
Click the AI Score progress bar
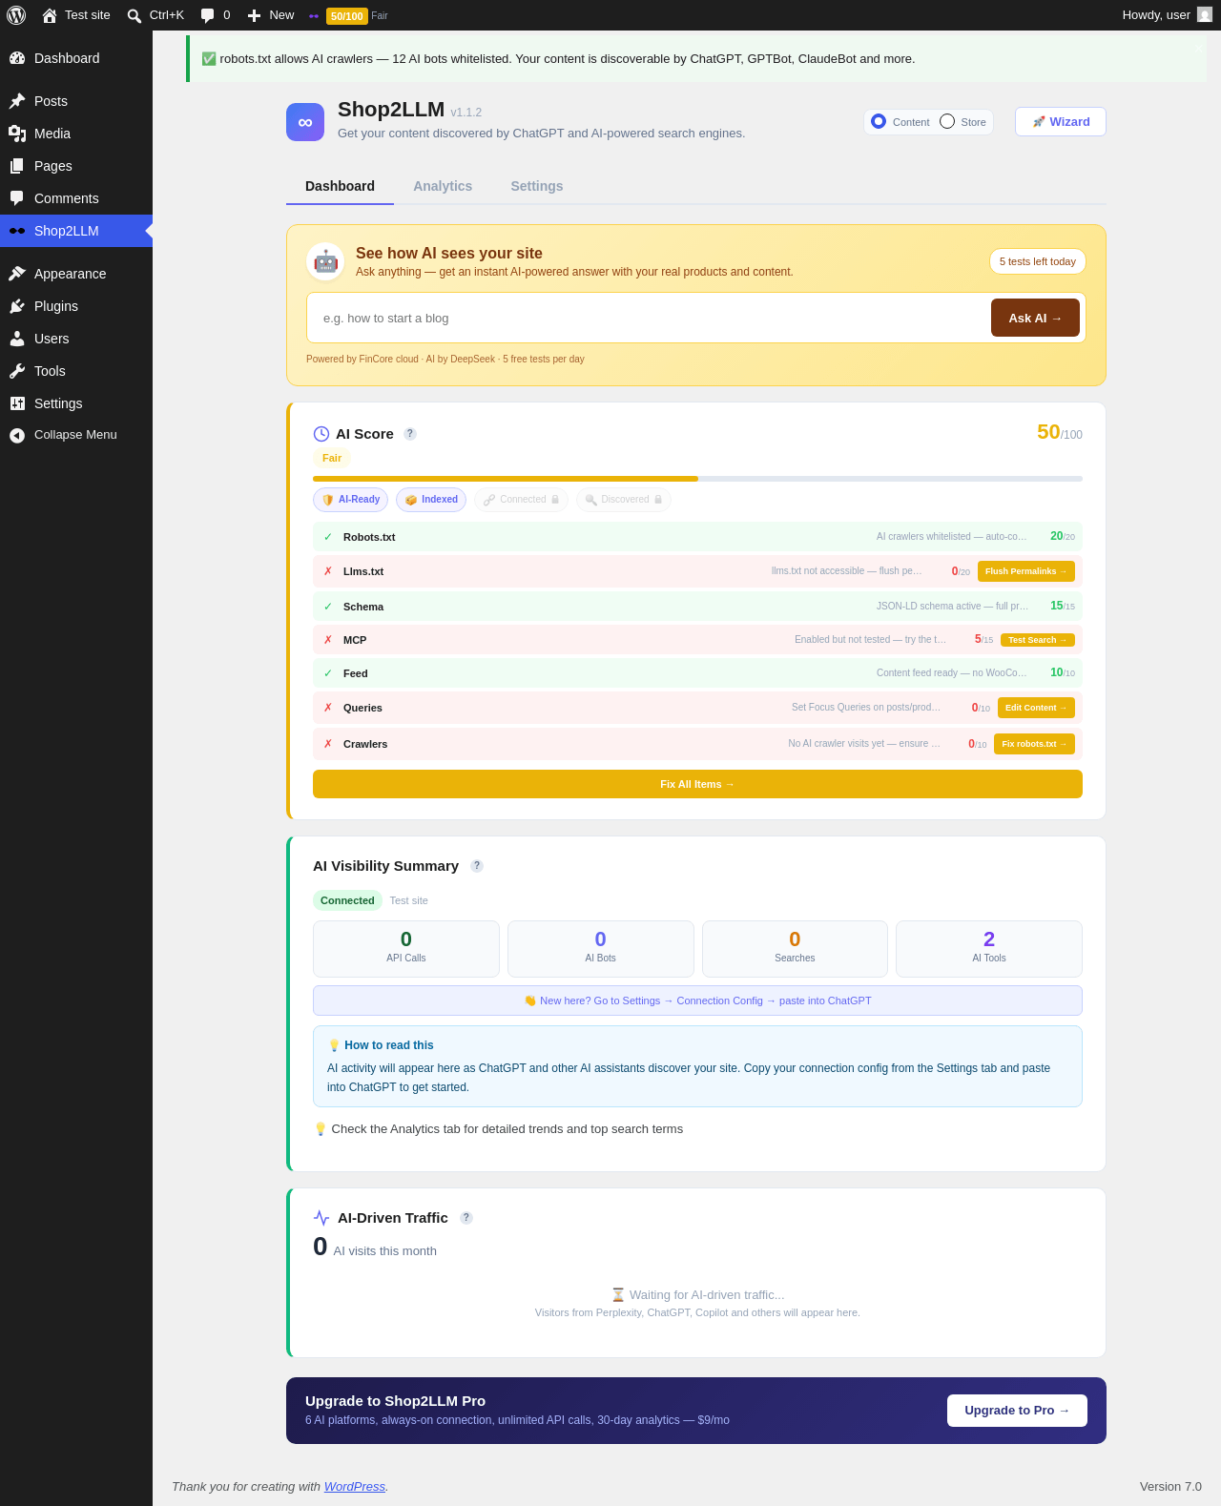click(697, 479)
